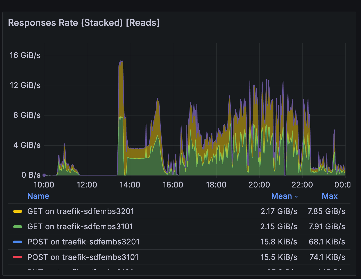The width and height of the screenshot is (361, 279).
Task: Click the sort chevron beside Mean
Action: [296, 197]
